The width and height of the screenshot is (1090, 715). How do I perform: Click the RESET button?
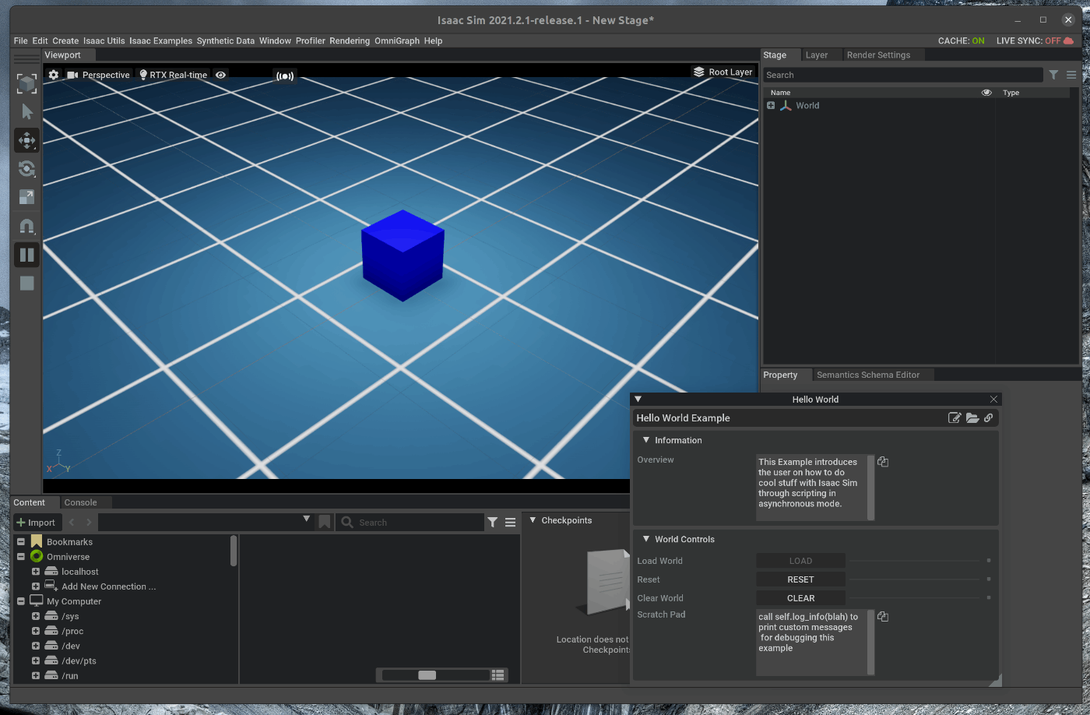click(800, 579)
